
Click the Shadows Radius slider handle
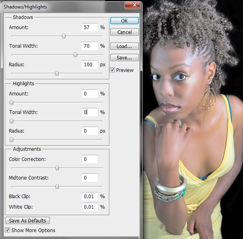point(57,73)
